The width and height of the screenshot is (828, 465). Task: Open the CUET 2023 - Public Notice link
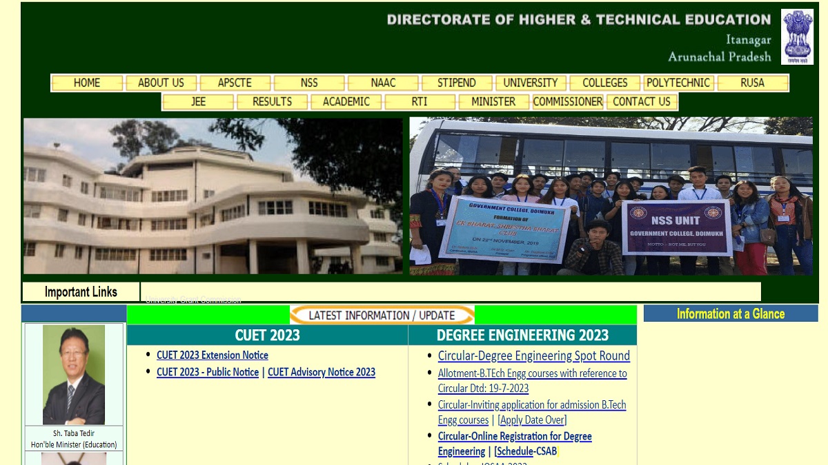(x=208, y=372)
